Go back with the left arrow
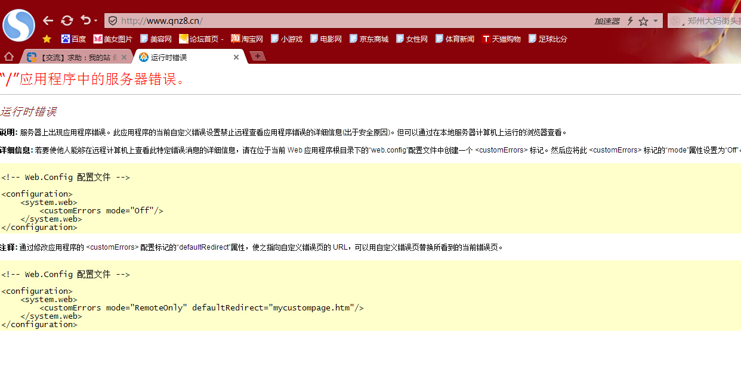The width and height of the screenshot is (741, 373). [x=48, y=21]
